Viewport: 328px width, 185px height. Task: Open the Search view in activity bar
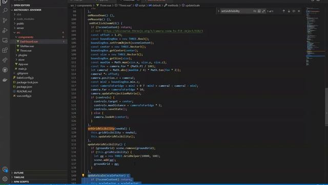click(x=5, y=10)
